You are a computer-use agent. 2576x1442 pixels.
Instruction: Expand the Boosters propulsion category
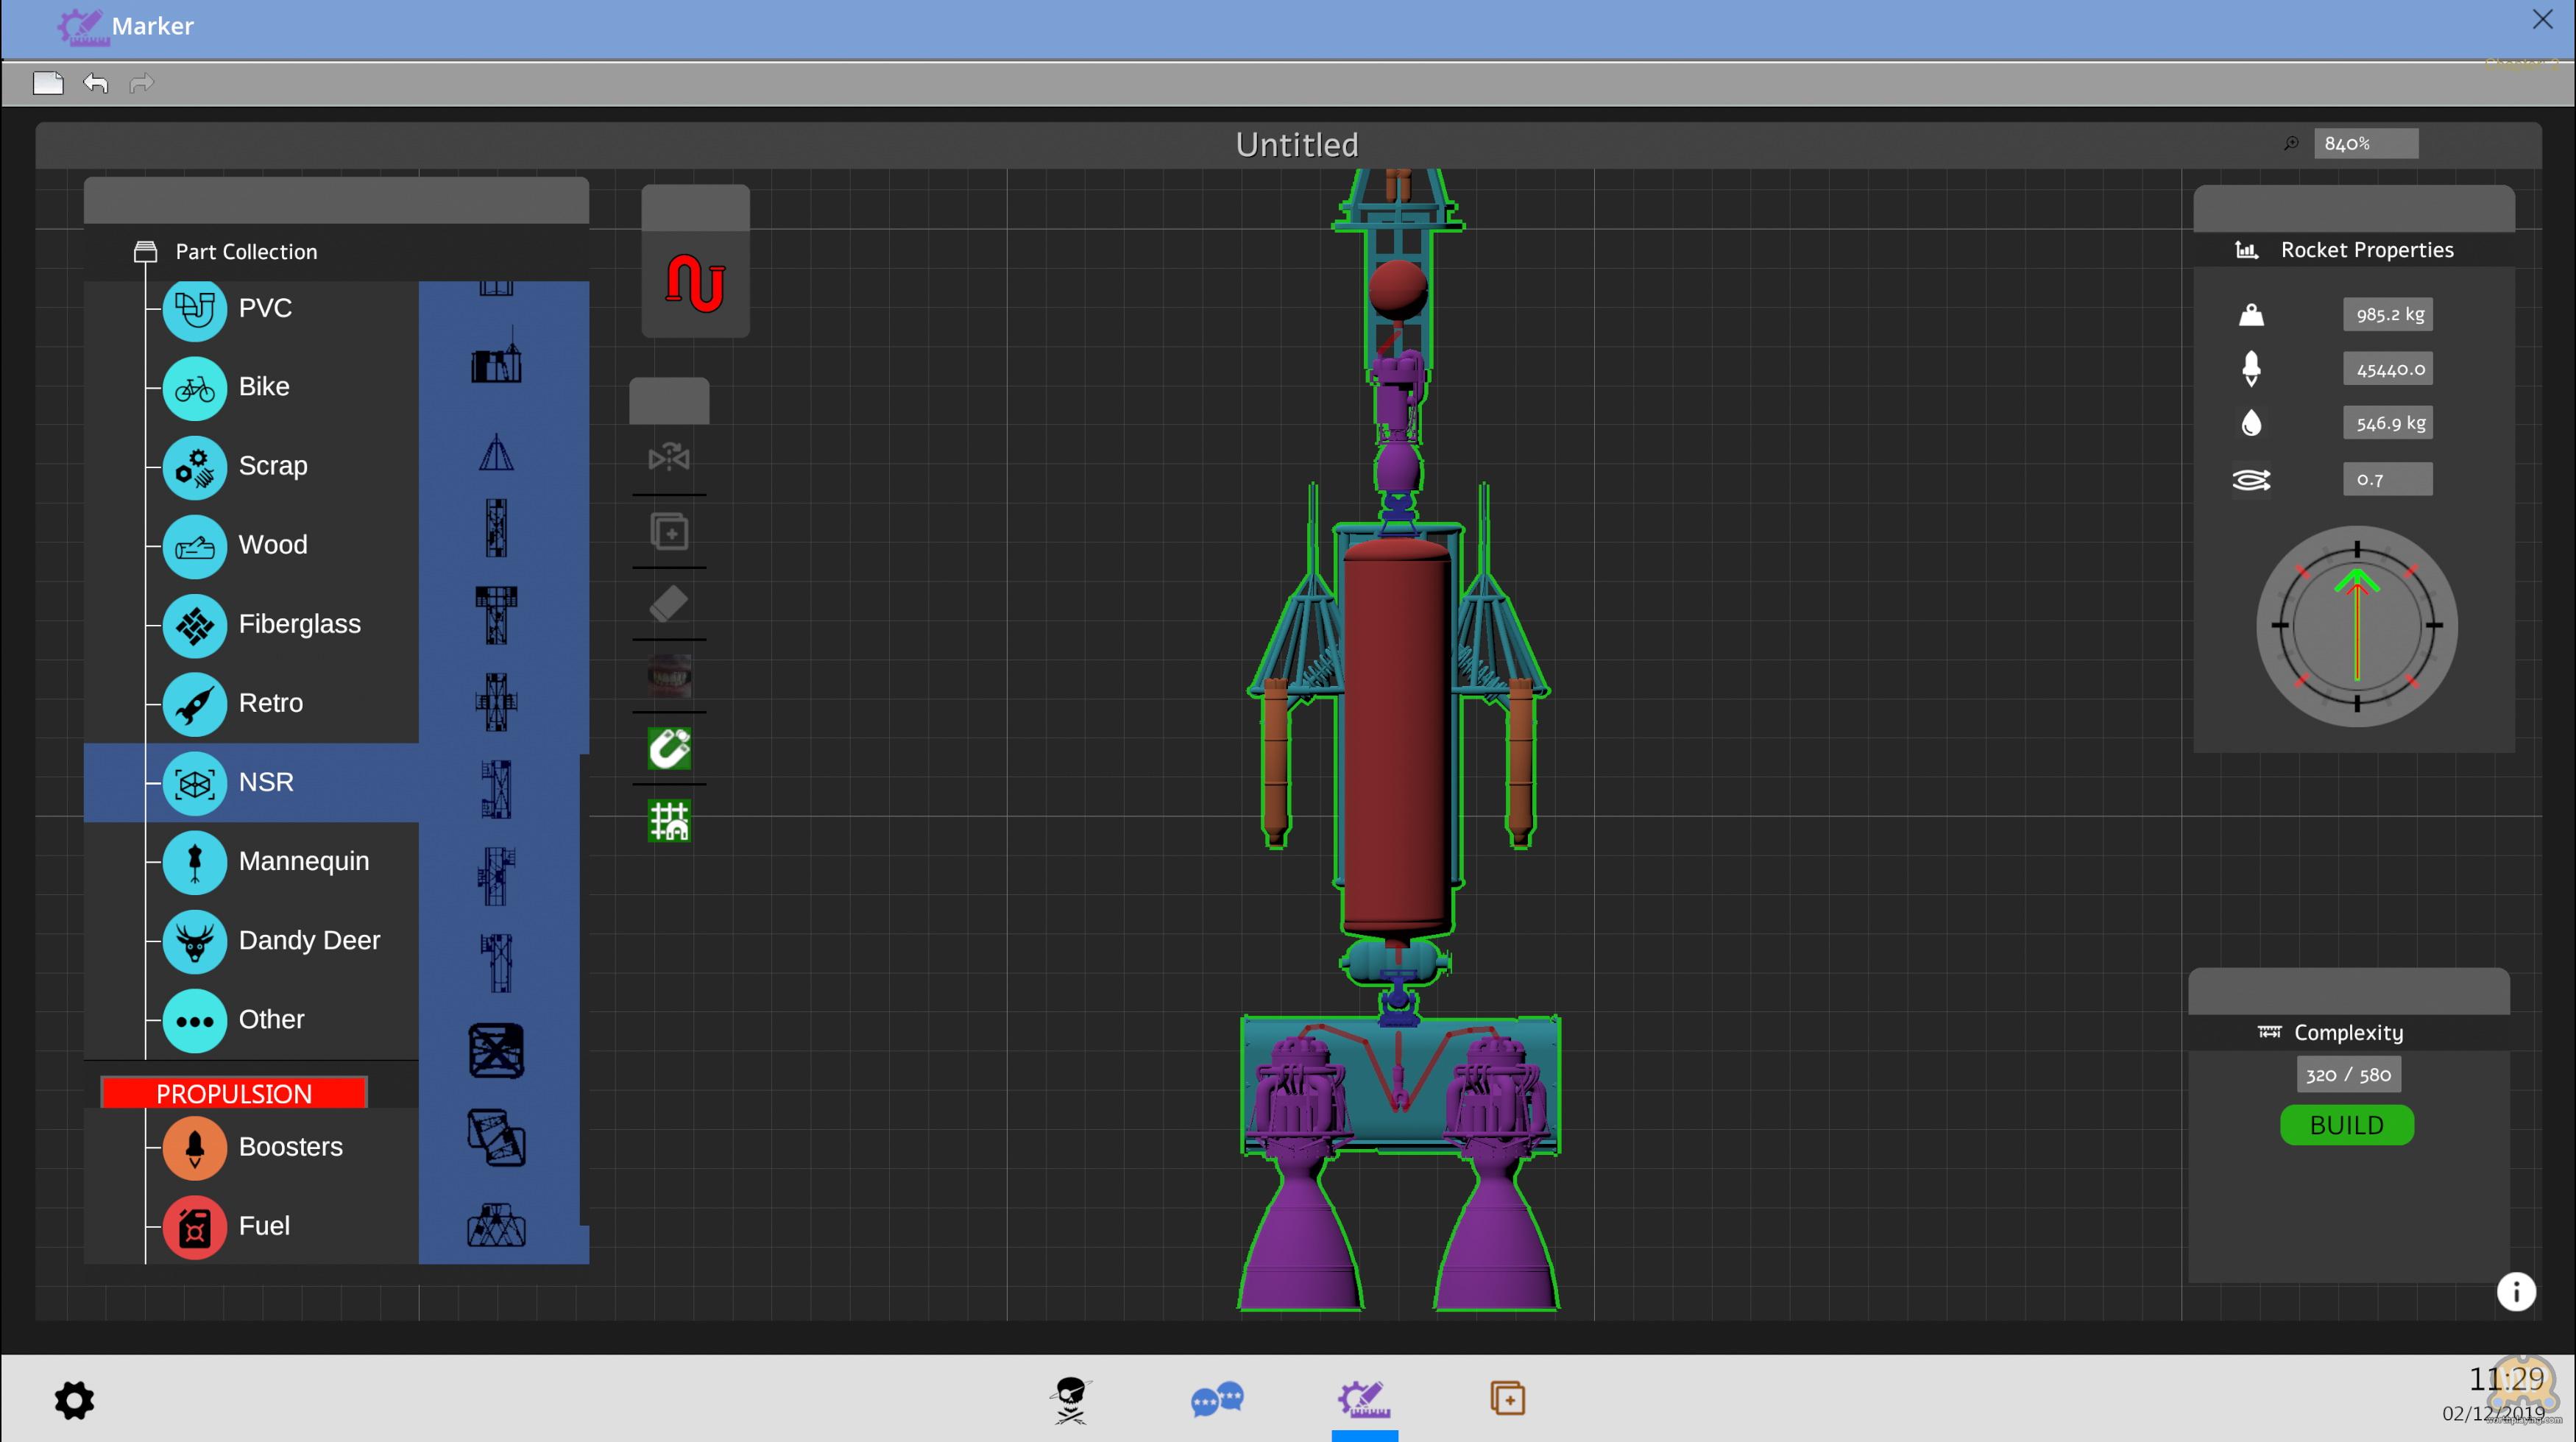(x=289, y=1147)
